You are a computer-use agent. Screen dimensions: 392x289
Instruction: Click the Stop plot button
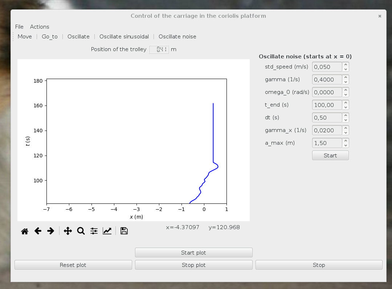point(193,265)
